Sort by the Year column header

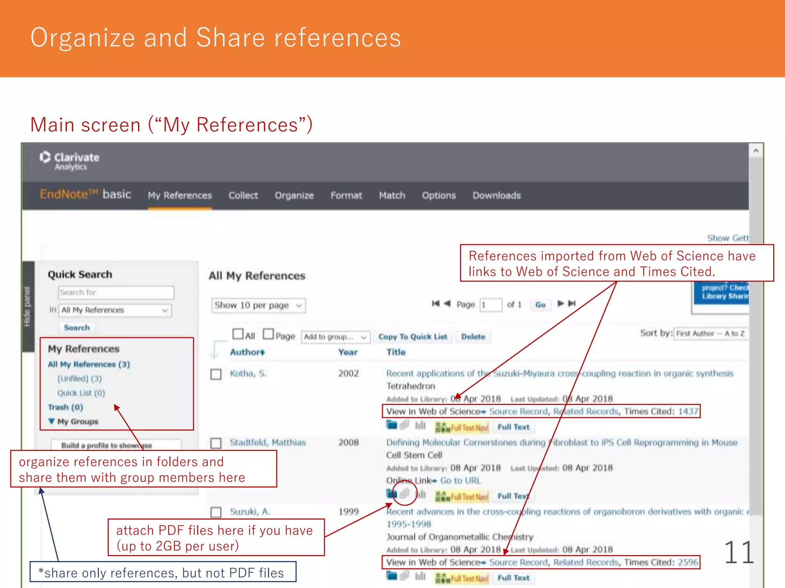(x=348, y=352)
